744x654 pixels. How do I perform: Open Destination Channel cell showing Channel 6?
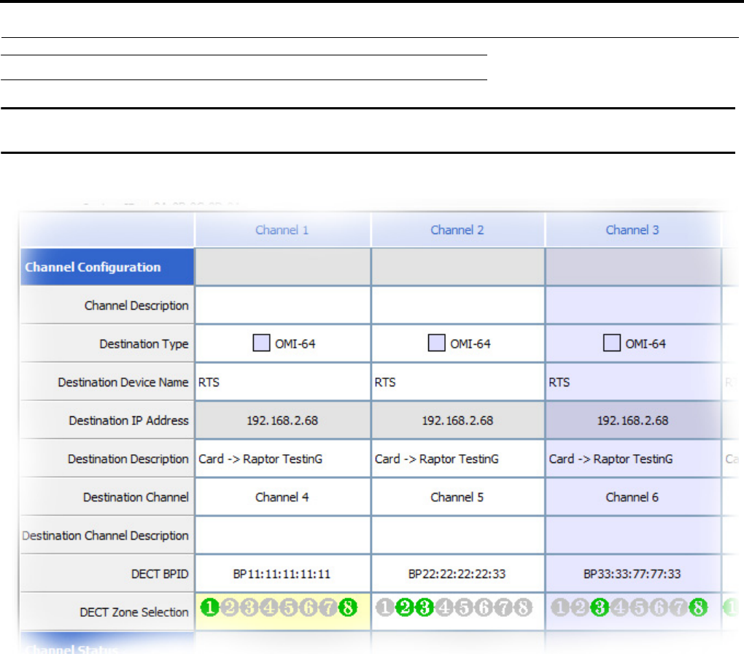(633, 497)
